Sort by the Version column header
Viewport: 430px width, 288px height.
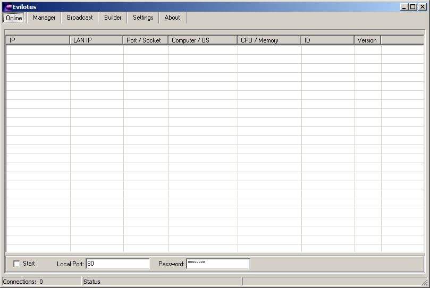tap(367, 40)
